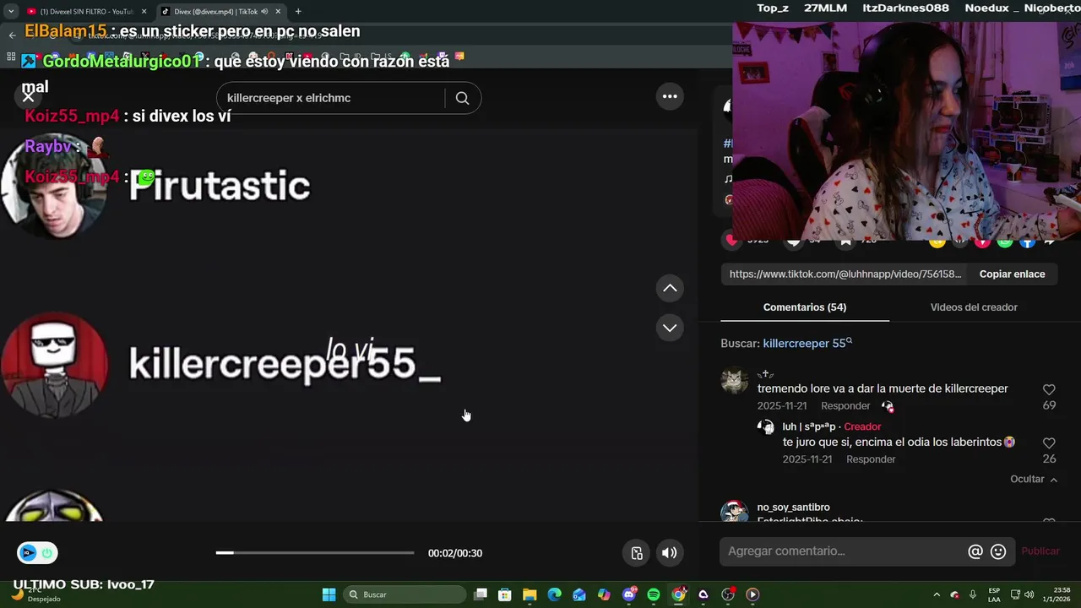
Task: Click the Pirutastic avatar in video
Action: click(54, 187)
